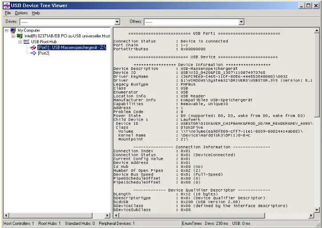Click the red USB icon for Port1
This screenshot has width=322, height=228.
tap(33, 48)
